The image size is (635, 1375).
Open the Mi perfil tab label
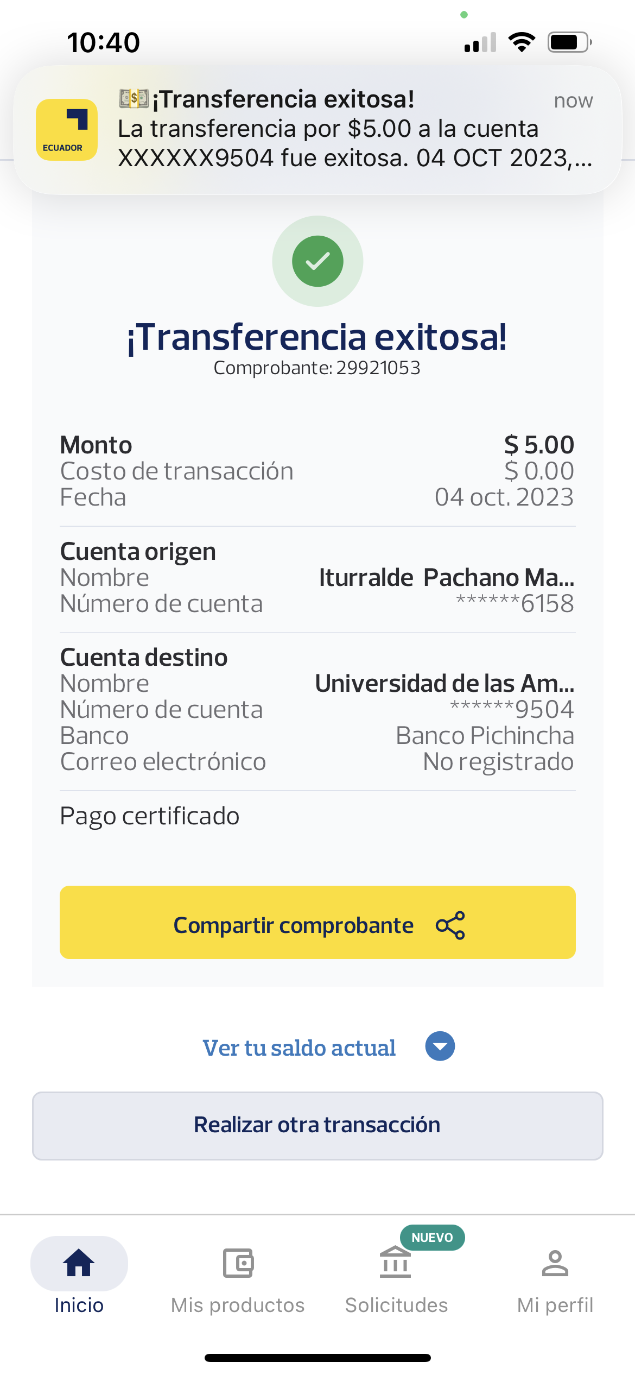pos(555,1305)
